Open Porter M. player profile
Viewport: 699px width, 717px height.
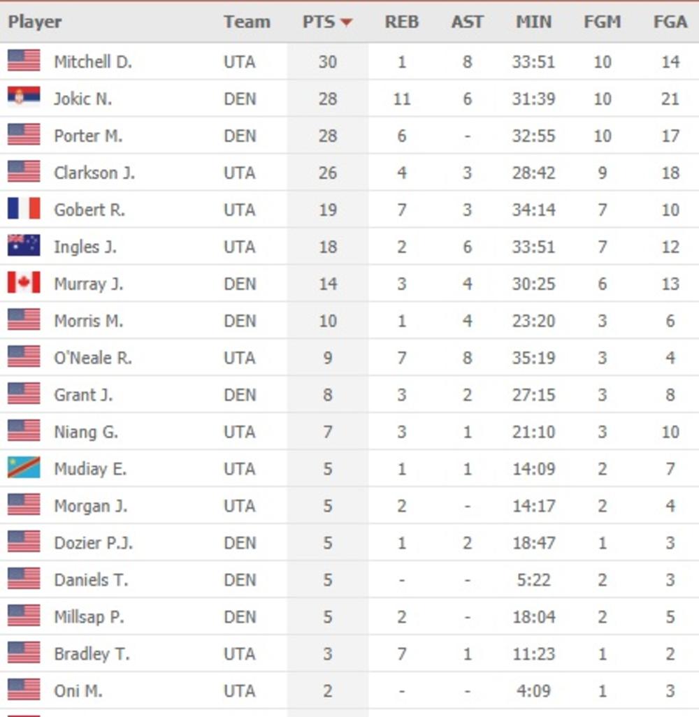coord(88,136)
